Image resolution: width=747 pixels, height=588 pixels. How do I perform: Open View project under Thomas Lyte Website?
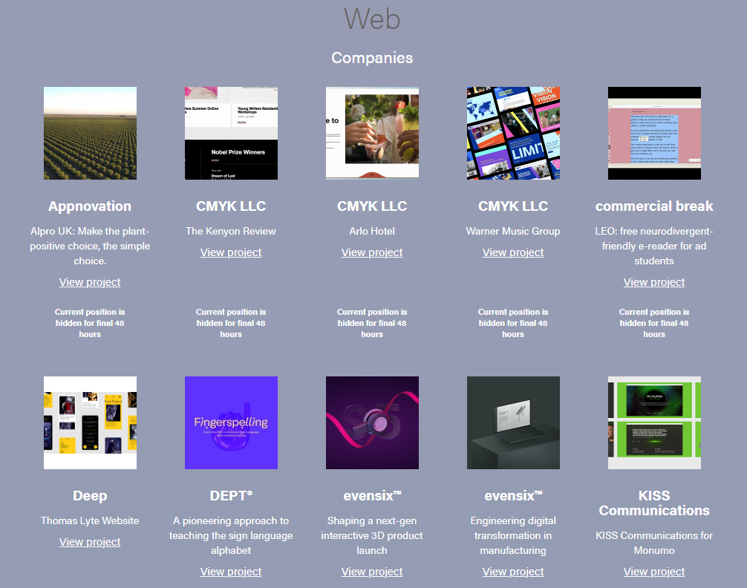(x=90, y=542)
